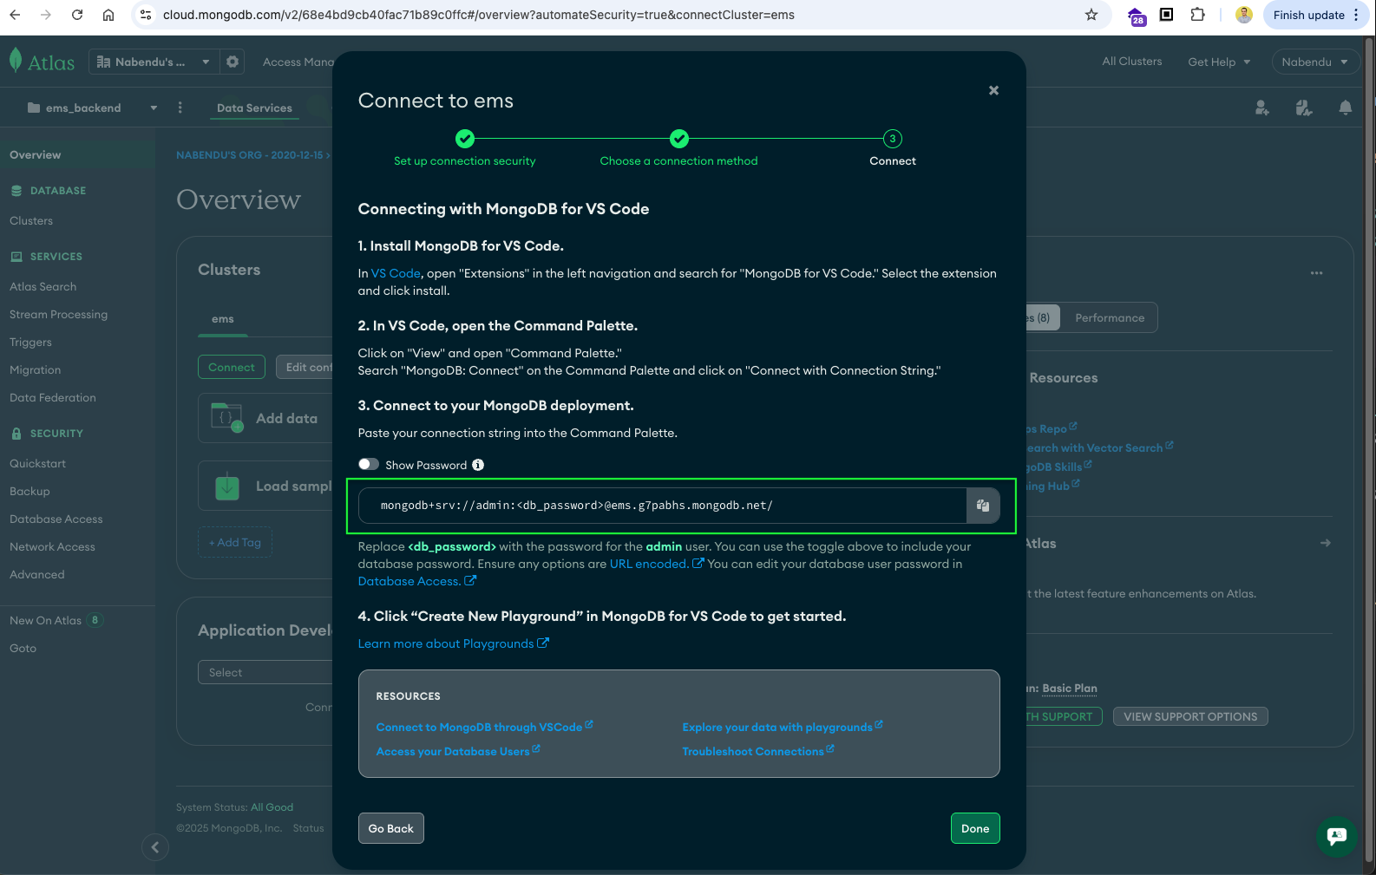Open All Clusters link
This screenshot has height=875, width=1376.
1131,61
